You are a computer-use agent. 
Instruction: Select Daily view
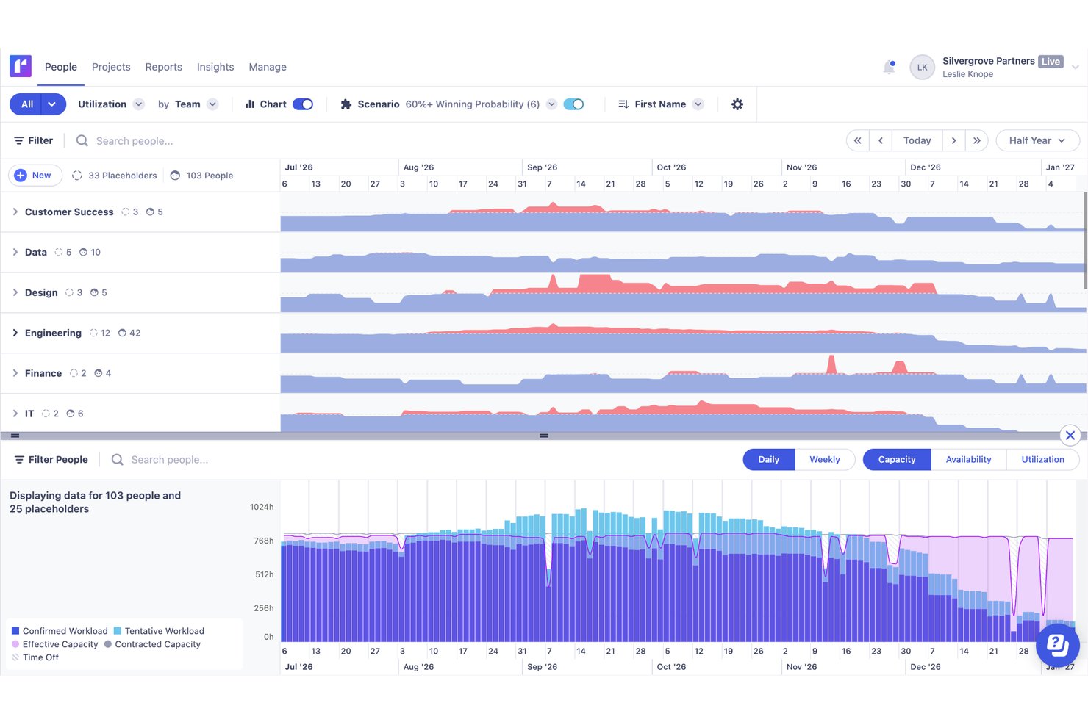[769, 459]
